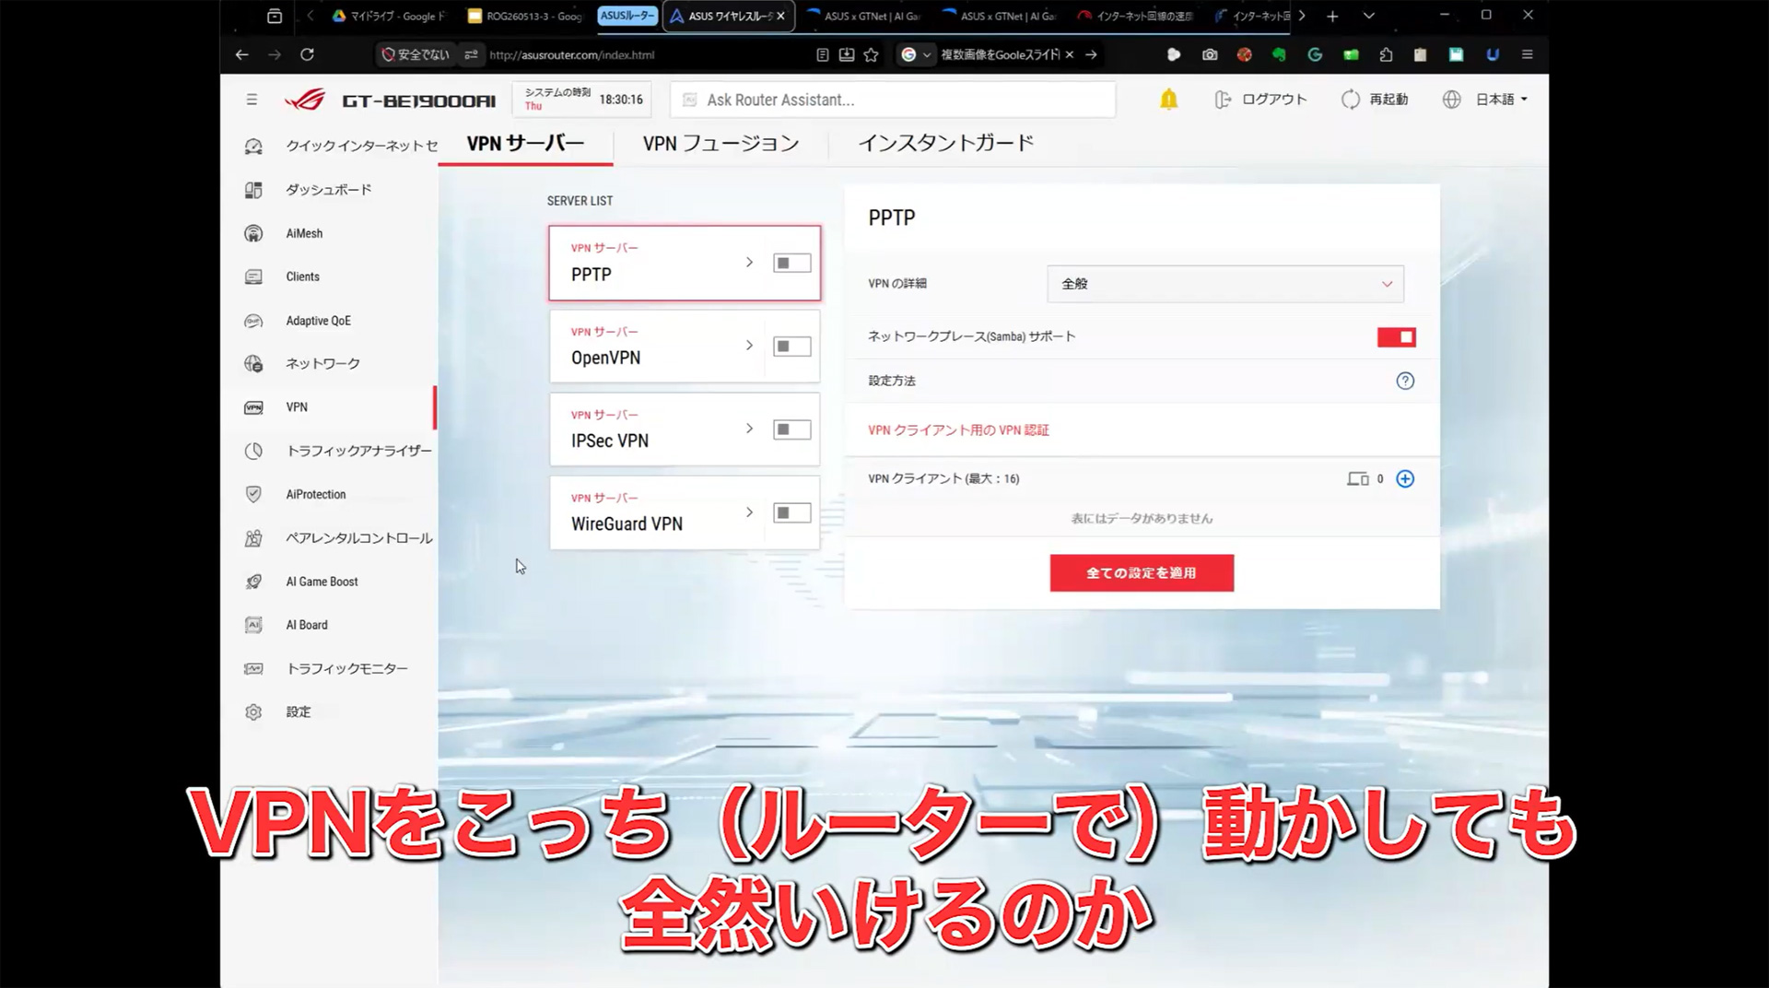This screenshot has width=1769, height=988.
Task: Open the settings gear icon
Action: pos(253,712)
